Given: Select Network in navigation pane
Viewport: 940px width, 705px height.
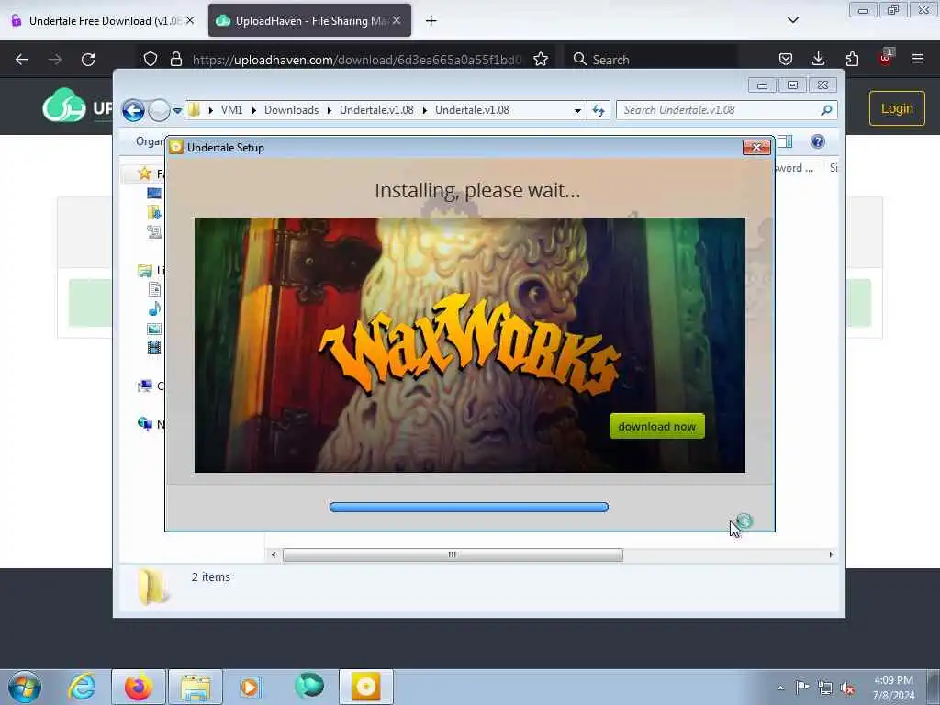Looking at the screenshot, I should click(145, 424).
